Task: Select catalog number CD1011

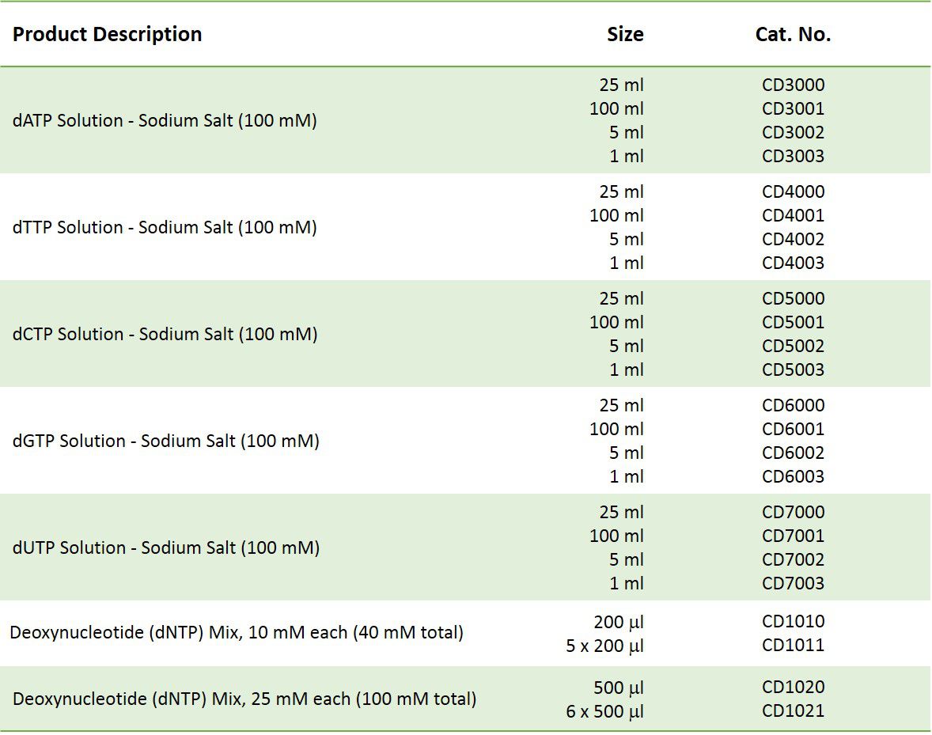Action: click(x=793, y=645)
